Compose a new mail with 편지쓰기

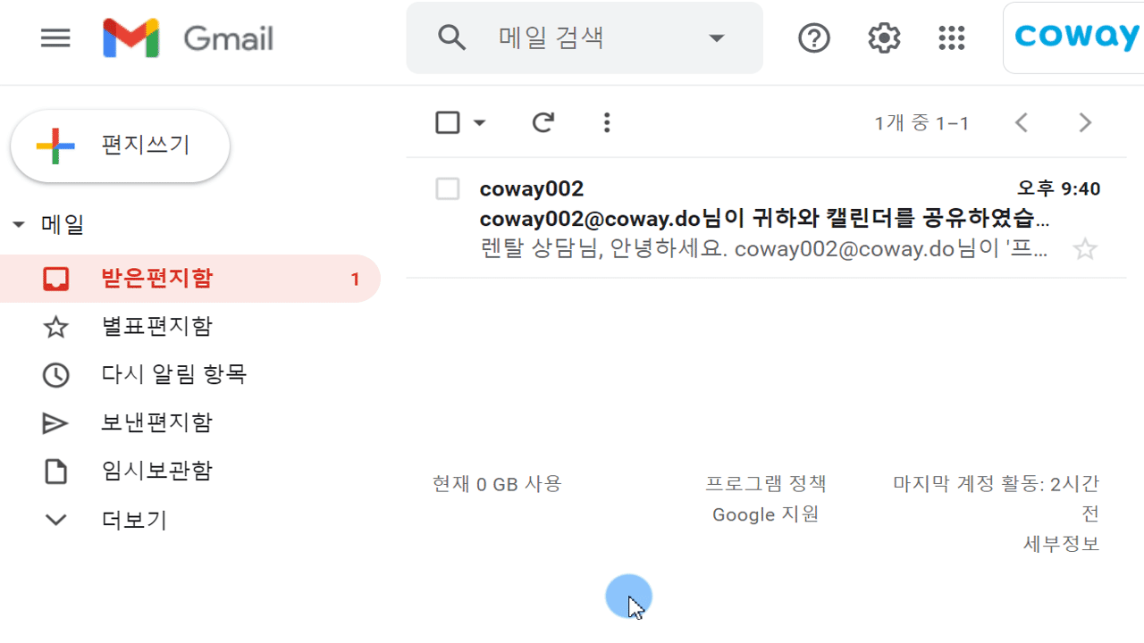[x=121, y=146]
